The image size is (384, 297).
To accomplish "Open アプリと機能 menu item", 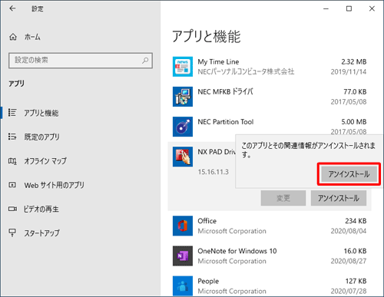I will 41,113.
